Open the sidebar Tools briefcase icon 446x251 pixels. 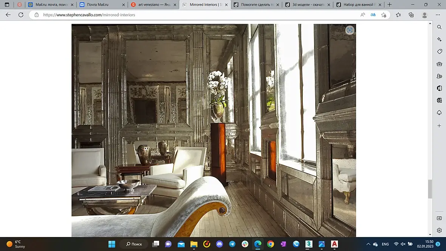point(439,64)
